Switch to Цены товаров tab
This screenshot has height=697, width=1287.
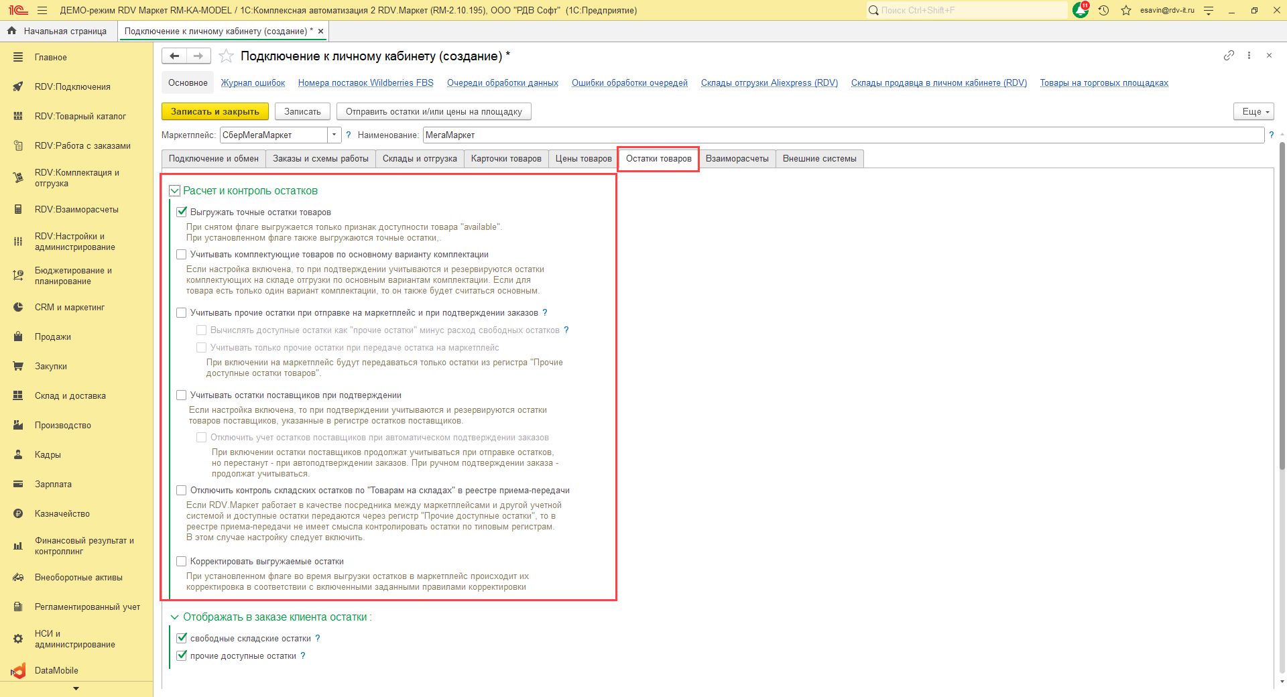pyautogui.click(x=583, y=159)
